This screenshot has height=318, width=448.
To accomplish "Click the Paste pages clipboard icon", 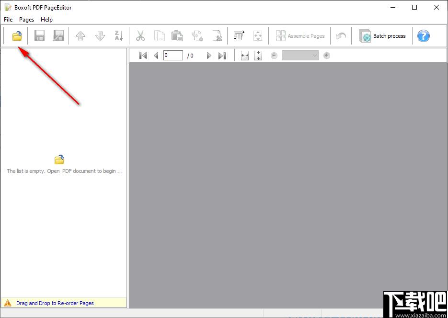I will (x=177, y=36).
